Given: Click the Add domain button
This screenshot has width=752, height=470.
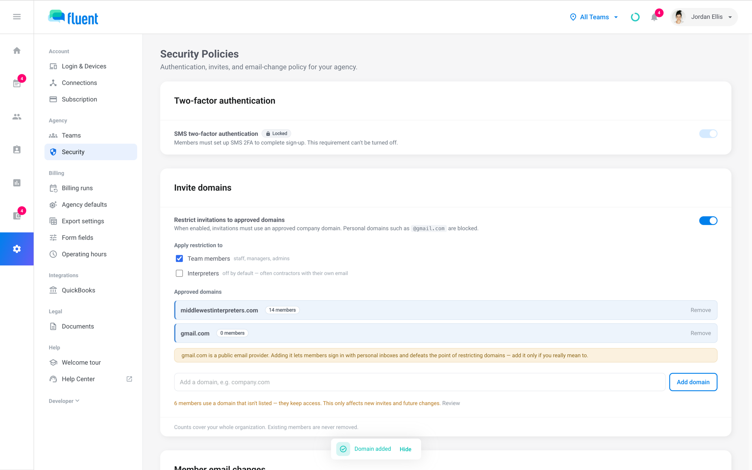Looking at the screenshot, I should tap(693, 382).
